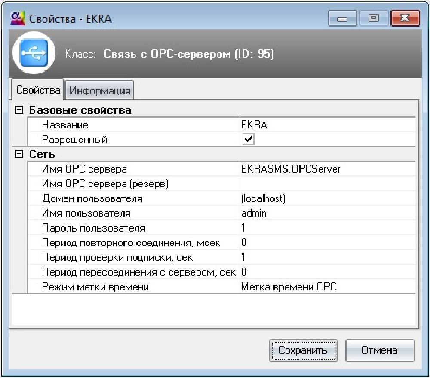The image size is (430, 378).
Task: Close the Свойства - EKRA window
Action: pos(405,18)
